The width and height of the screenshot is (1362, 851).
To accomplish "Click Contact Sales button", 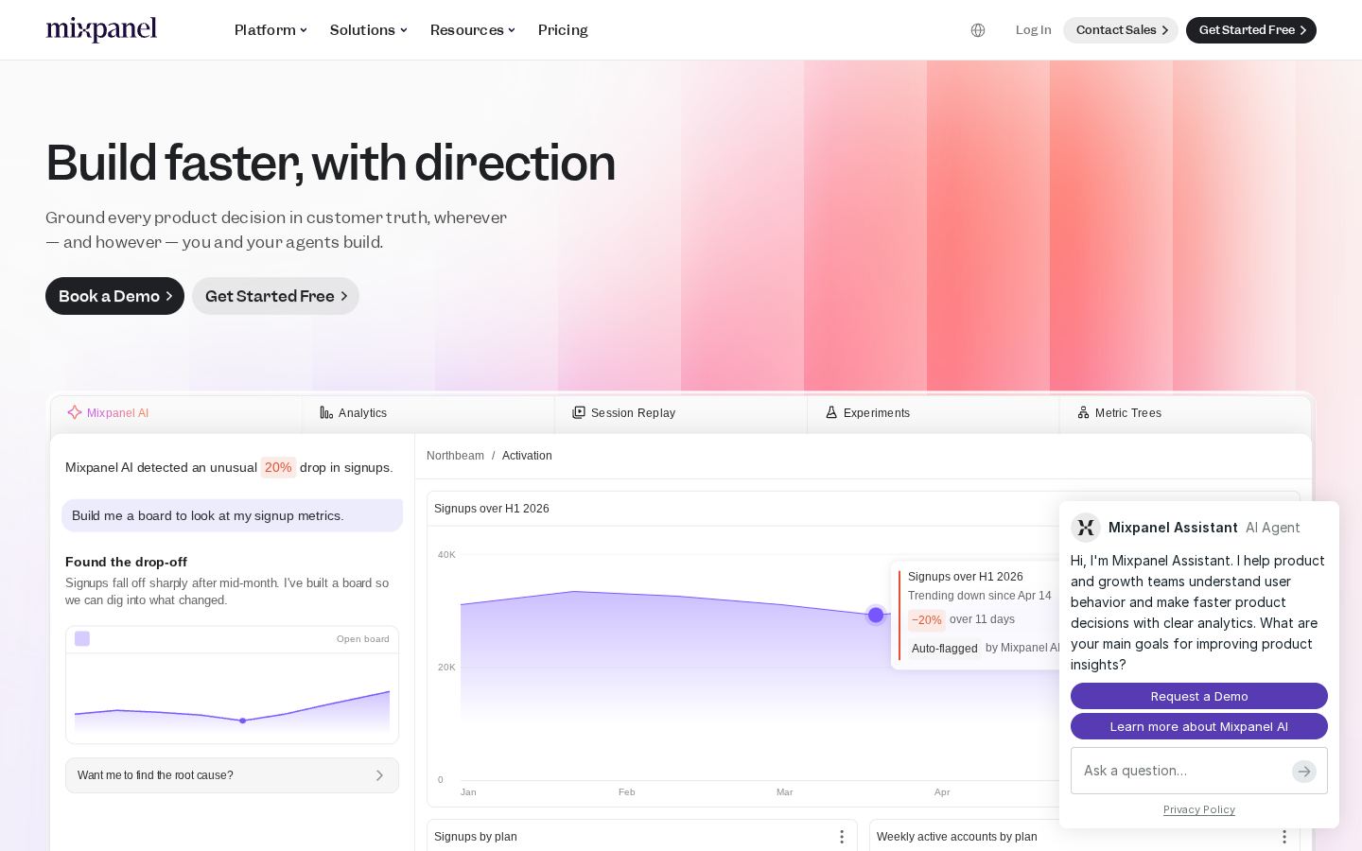I will (x=1121, y=30).
